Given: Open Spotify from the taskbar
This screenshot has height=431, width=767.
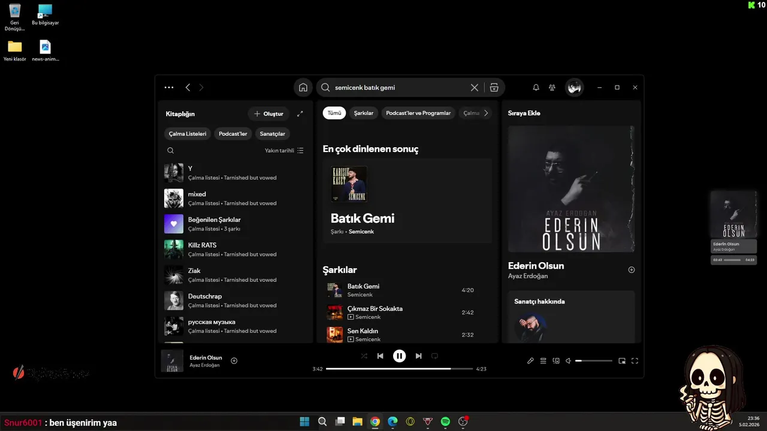Looking at the screenshot, I should coord(445,421).
